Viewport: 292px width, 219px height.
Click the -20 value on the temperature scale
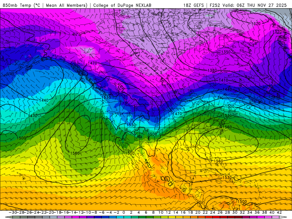coord(50,212)
